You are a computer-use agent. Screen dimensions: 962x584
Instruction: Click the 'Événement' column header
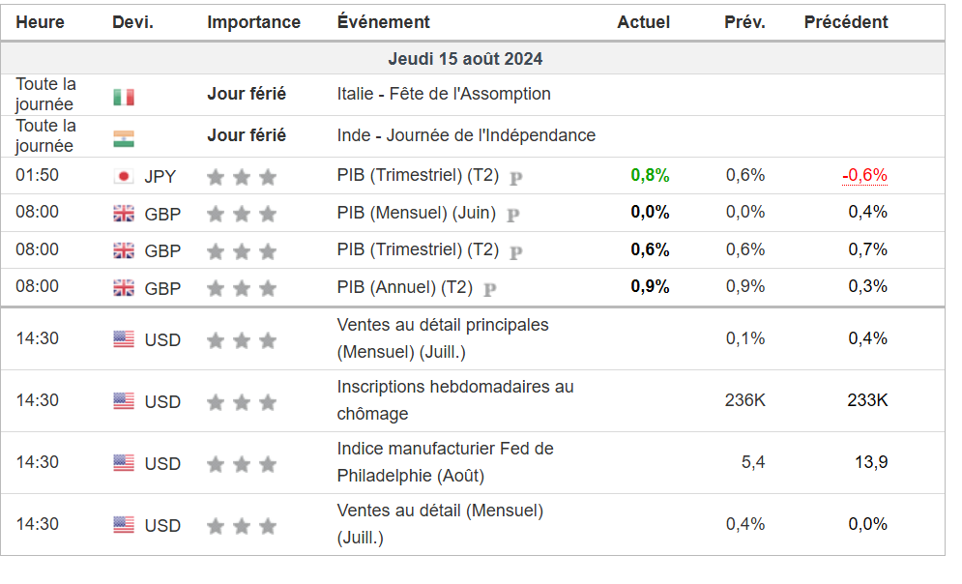point(383,21)
